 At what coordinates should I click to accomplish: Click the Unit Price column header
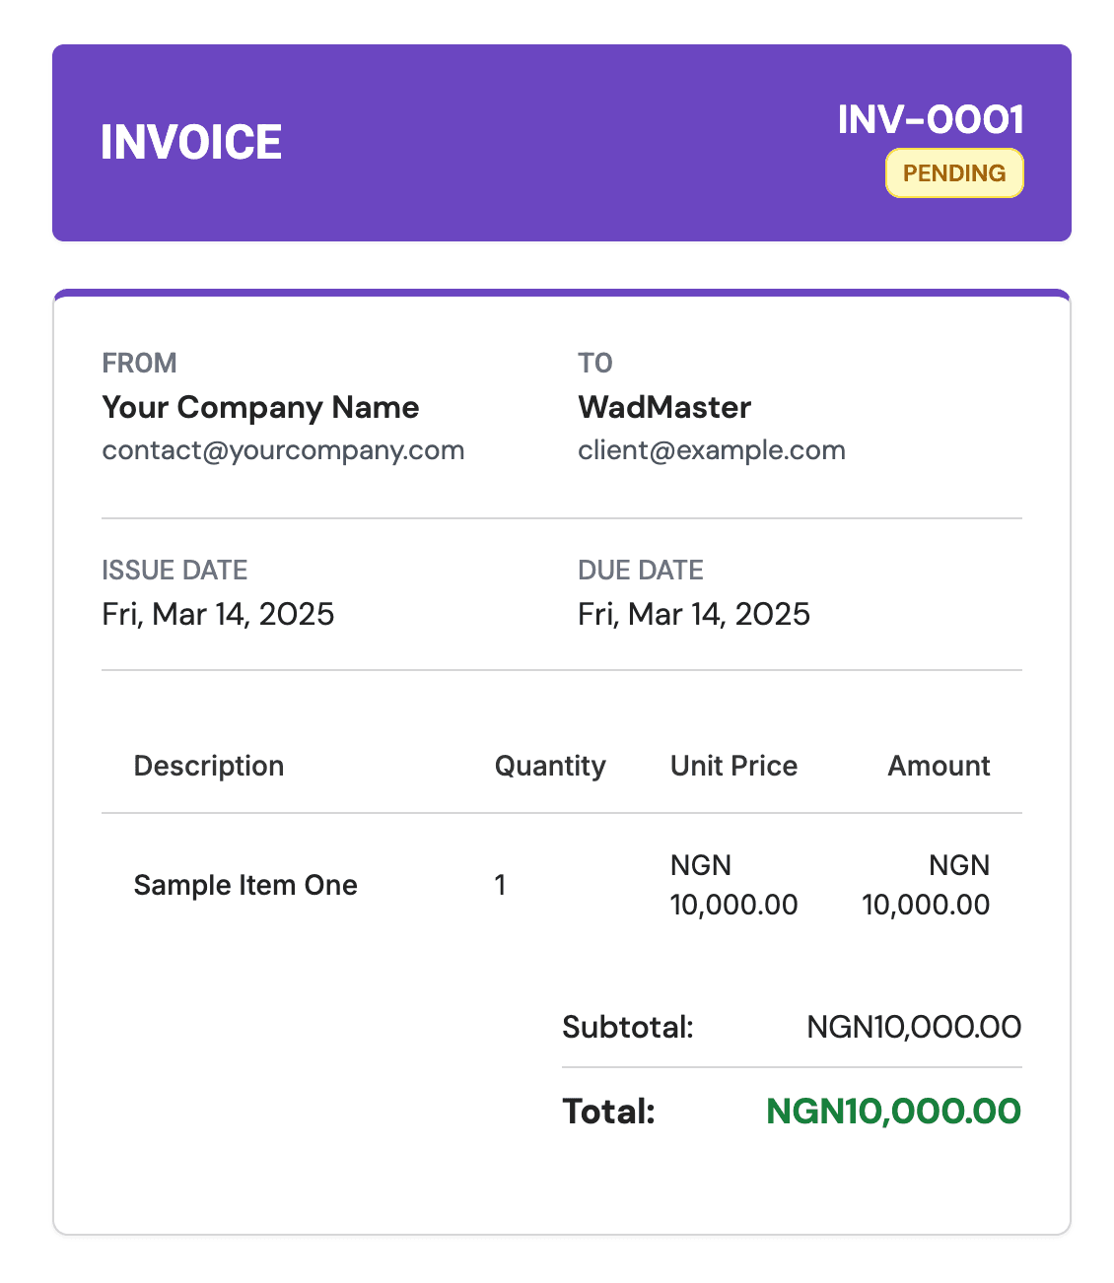[733, 766]
